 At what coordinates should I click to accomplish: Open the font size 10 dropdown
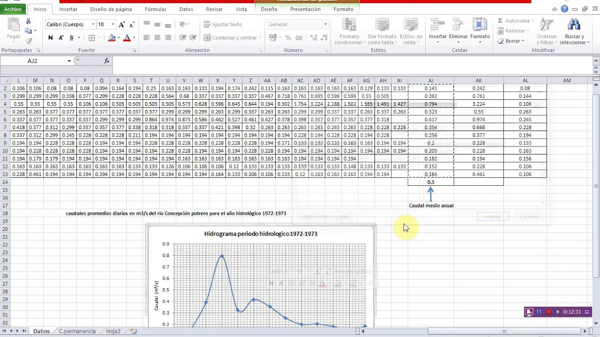coord(113,24)
